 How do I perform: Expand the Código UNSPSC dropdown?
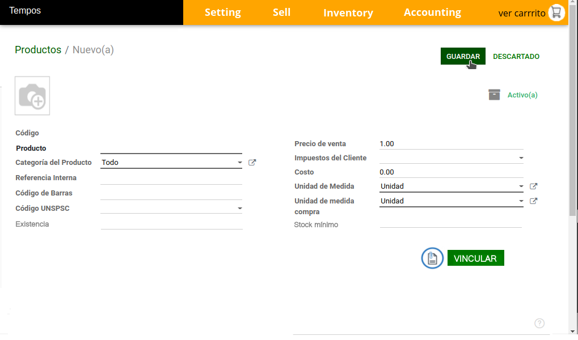[239, 209]
